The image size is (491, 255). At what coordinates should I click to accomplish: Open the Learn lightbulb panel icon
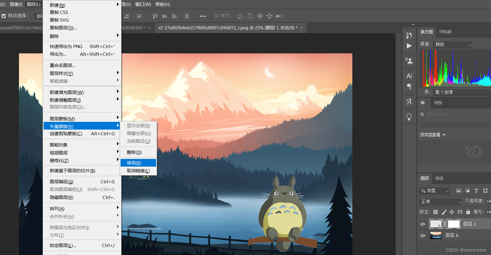409,117
